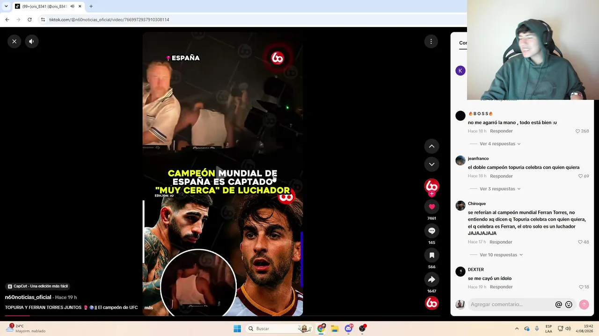Open the comments with the bubble icon

[431, 231]
